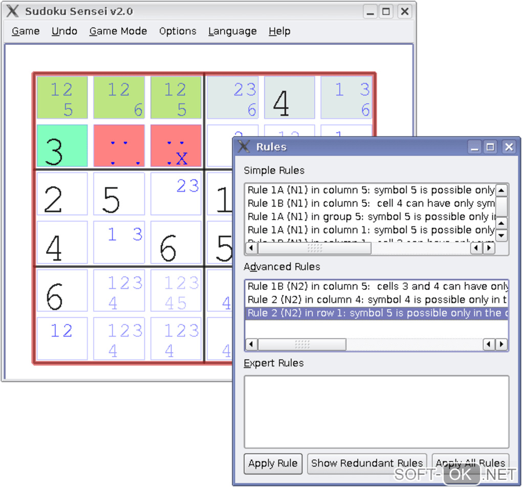Minimize the Rules window
Image resolution: width=522 pixels, height=487 pixels.
tap(475, 147)
